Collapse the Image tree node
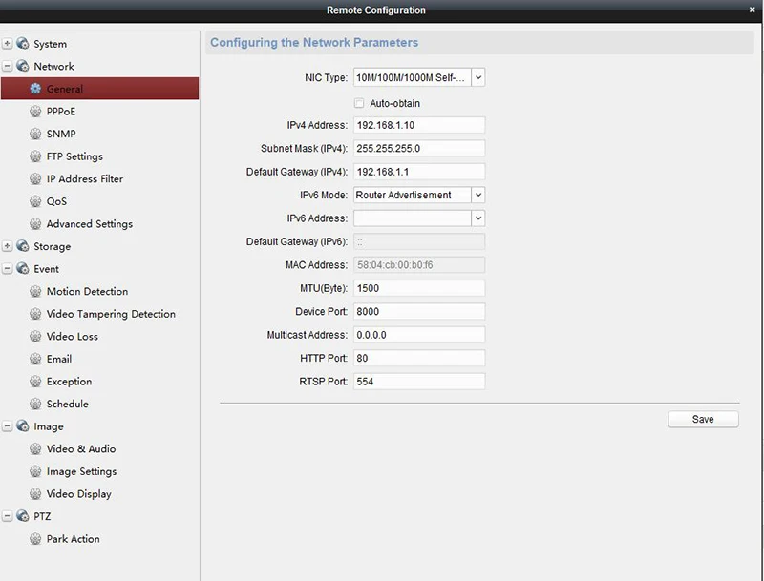 pos(7,426)
